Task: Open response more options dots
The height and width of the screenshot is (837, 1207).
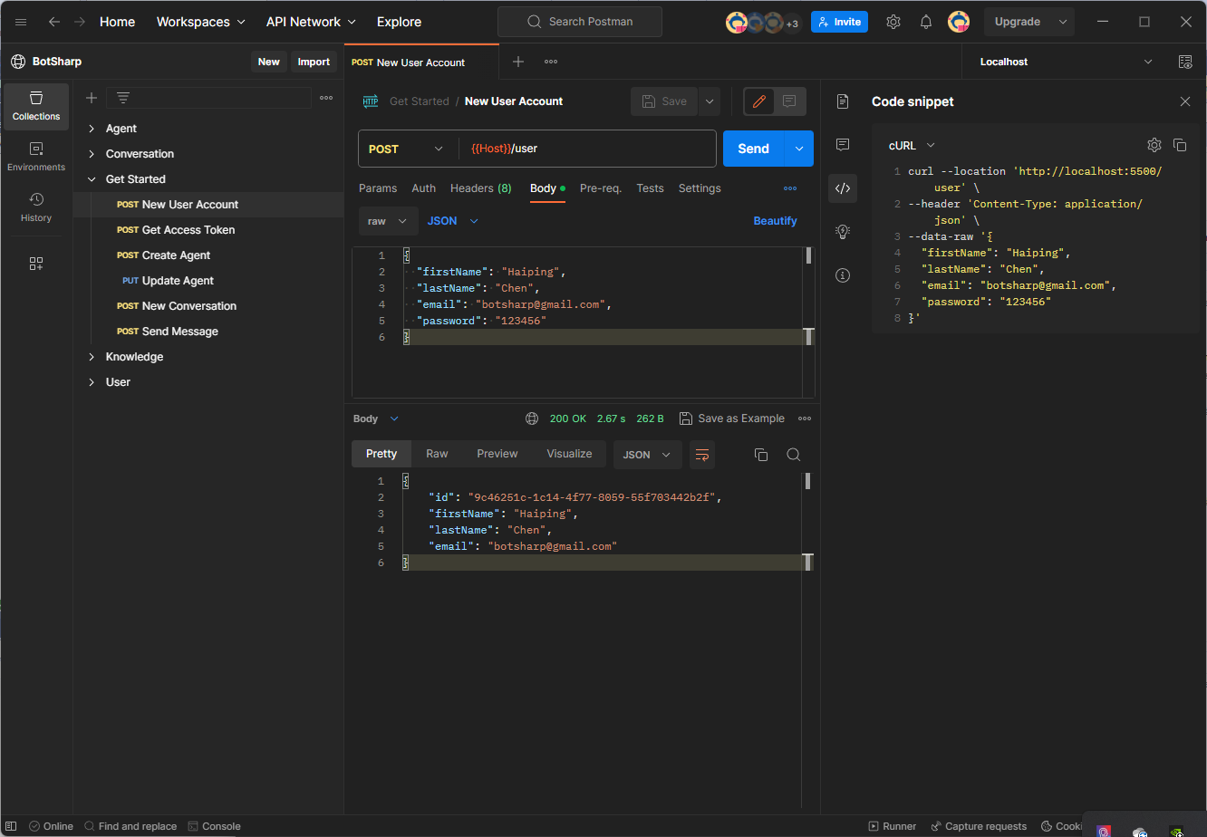Action: 805,418
